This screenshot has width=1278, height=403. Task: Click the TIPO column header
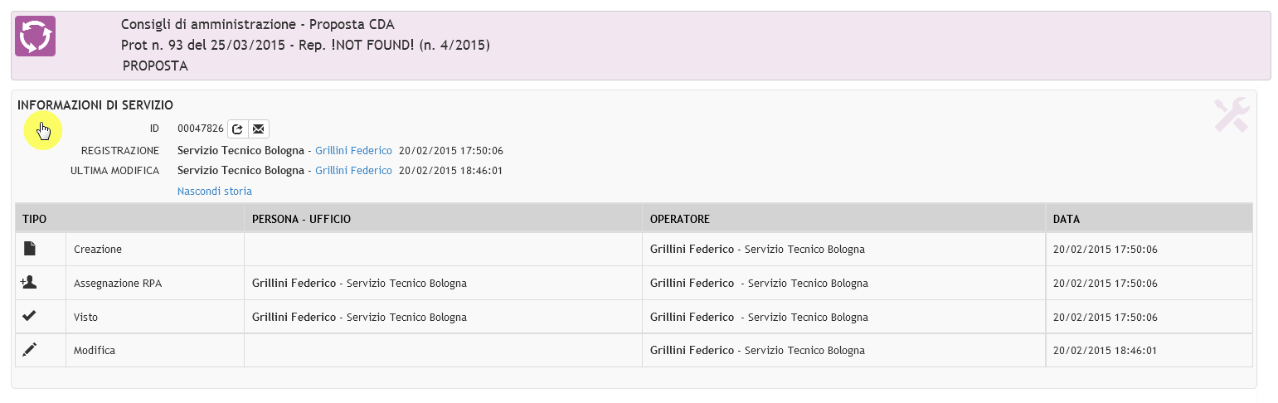pos(34,219)
